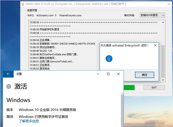Click the green progress bar in HWID GEN
Image resolution: width=173 pixels, height=127 pixels.
pos(129,88)
